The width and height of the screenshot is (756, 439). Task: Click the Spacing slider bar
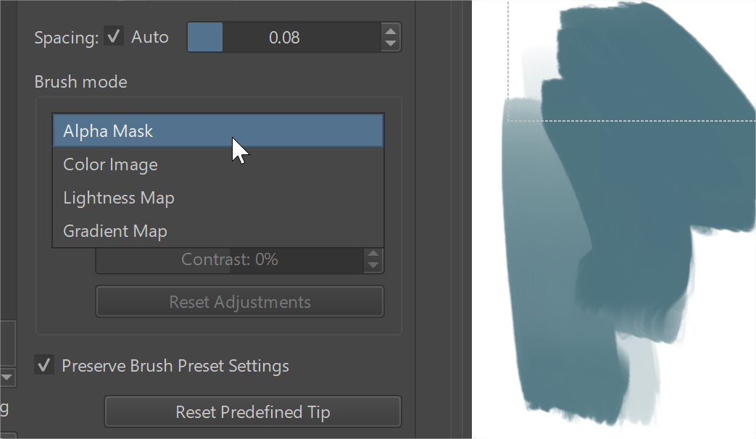283,37
